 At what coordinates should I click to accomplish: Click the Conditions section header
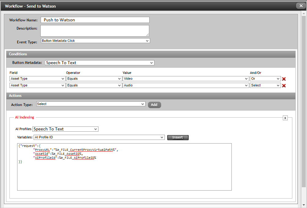[151, 54]
